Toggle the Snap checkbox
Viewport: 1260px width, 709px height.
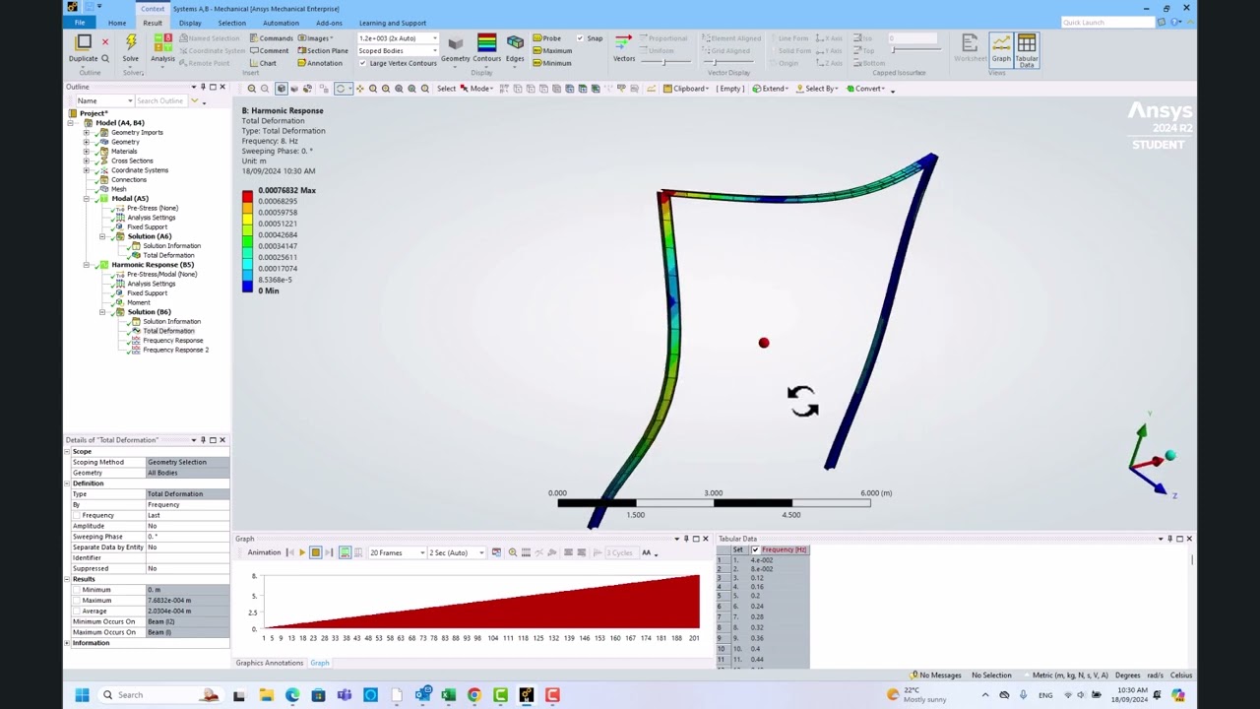580,38
